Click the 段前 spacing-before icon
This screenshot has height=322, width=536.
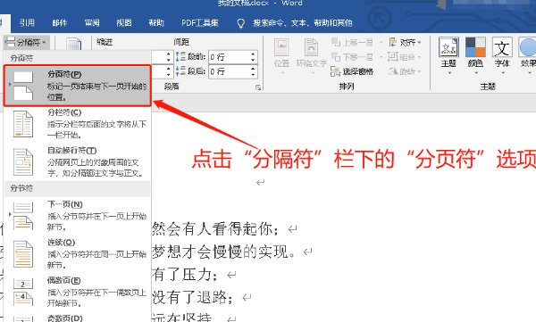coord(180,57)
